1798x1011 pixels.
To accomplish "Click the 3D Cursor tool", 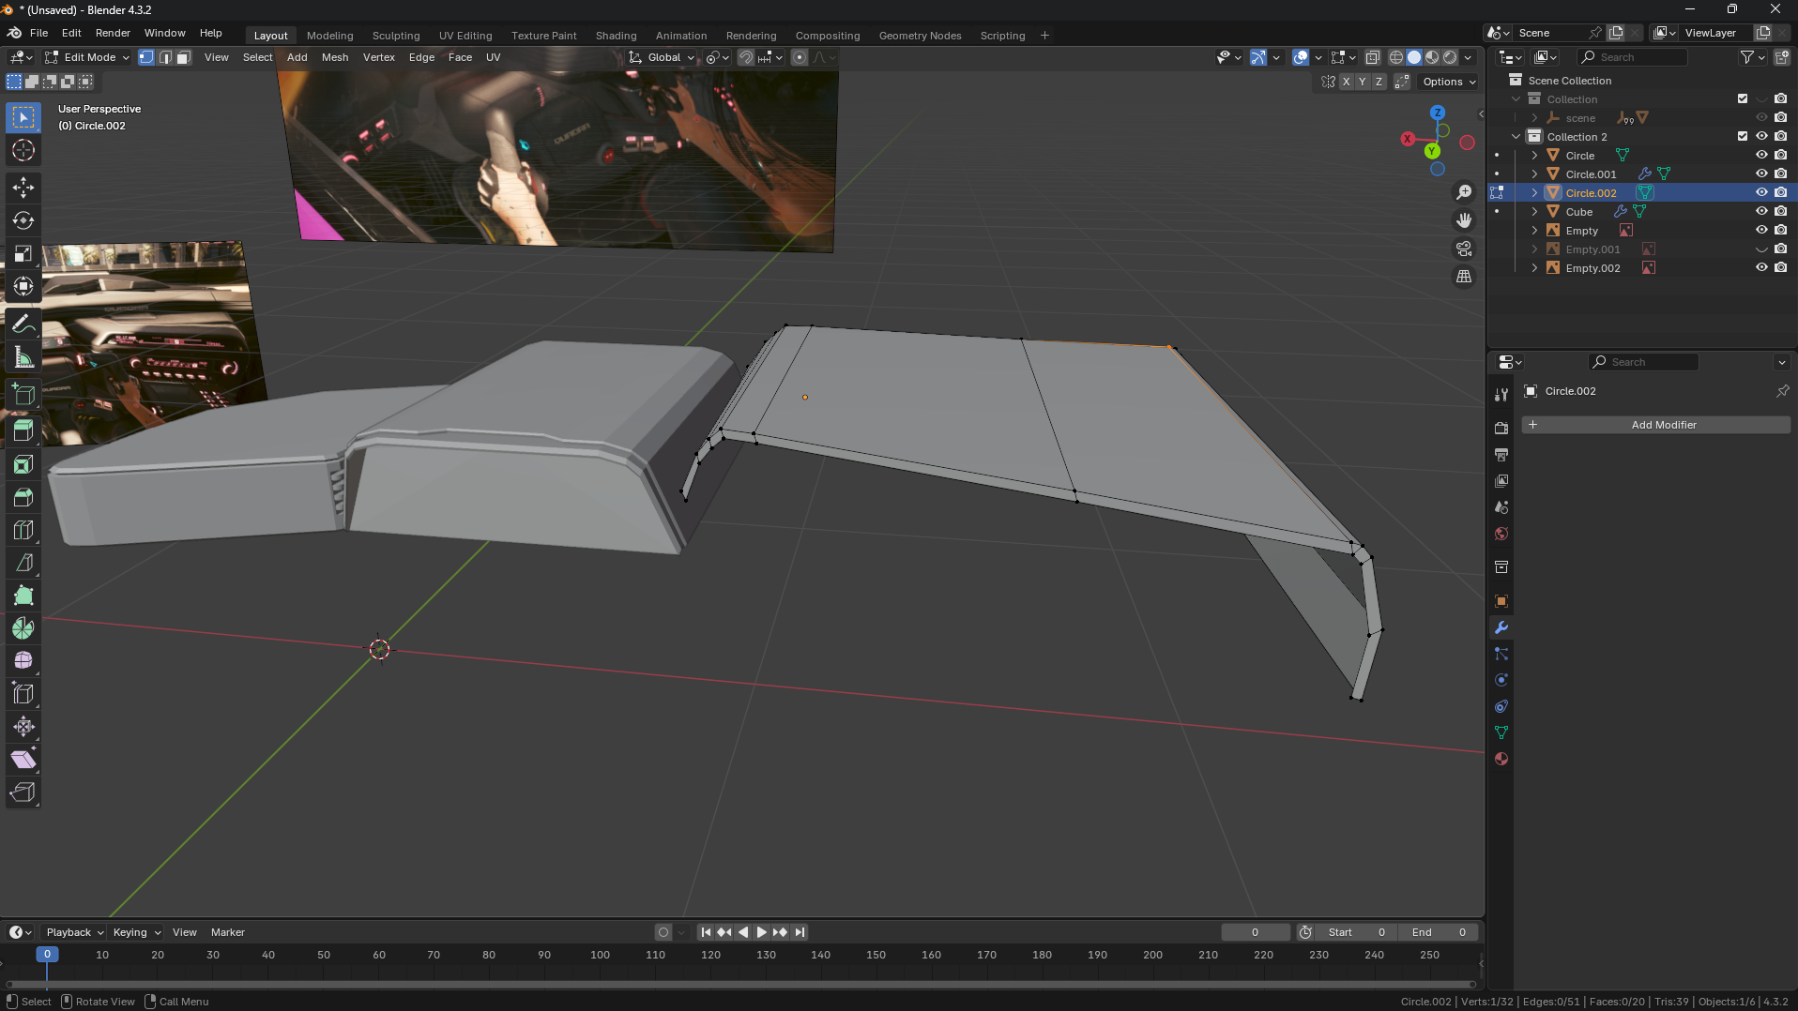I will tap(23, 150).
